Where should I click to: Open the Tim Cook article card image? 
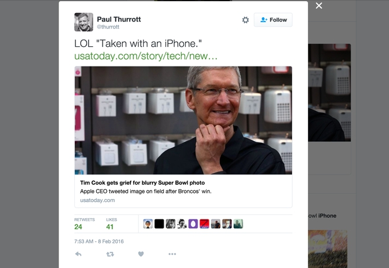(183, 120)
